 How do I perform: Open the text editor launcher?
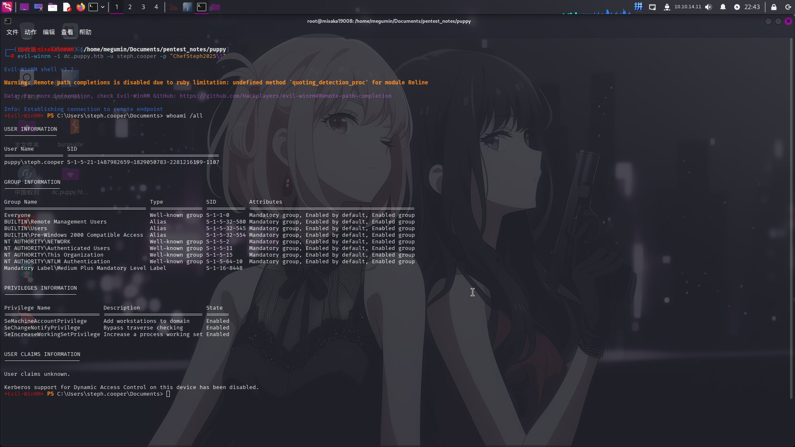(x=67, y=7)
